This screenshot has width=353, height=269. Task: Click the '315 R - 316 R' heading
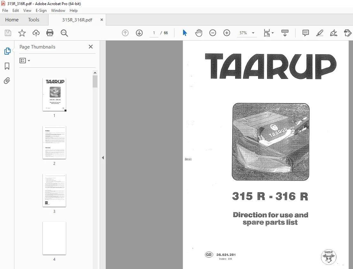[x=270, y=196]
